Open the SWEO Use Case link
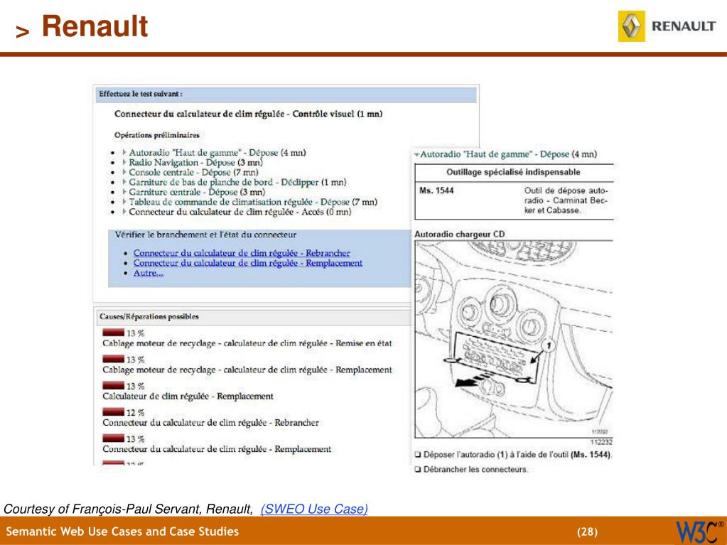This screenshot has width=727, height=545. (x=314, y=509)
